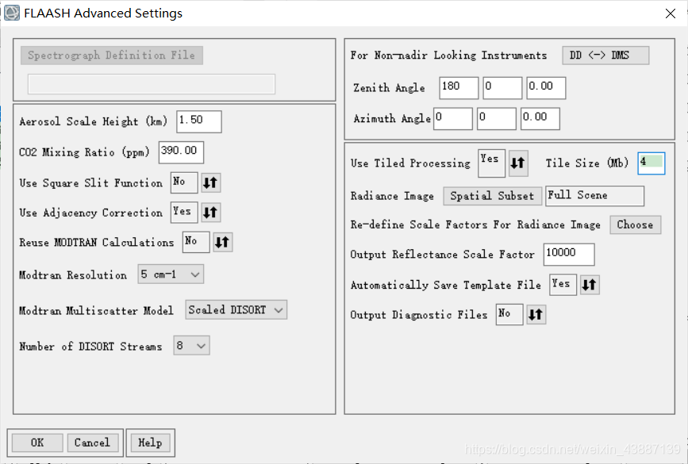Click the Spatial Subset button
This screenshot has height=464, width=688.
tap(492, 196)
